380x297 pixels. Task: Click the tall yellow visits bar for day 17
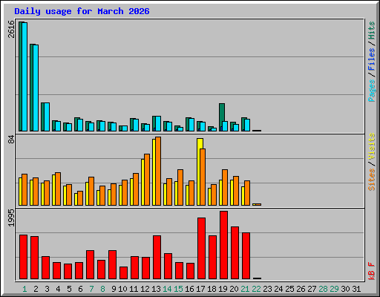(200, 172)
